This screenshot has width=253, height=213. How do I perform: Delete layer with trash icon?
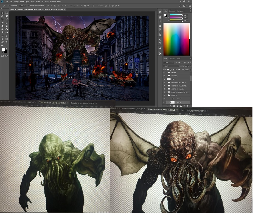click(x=187, y=106)
